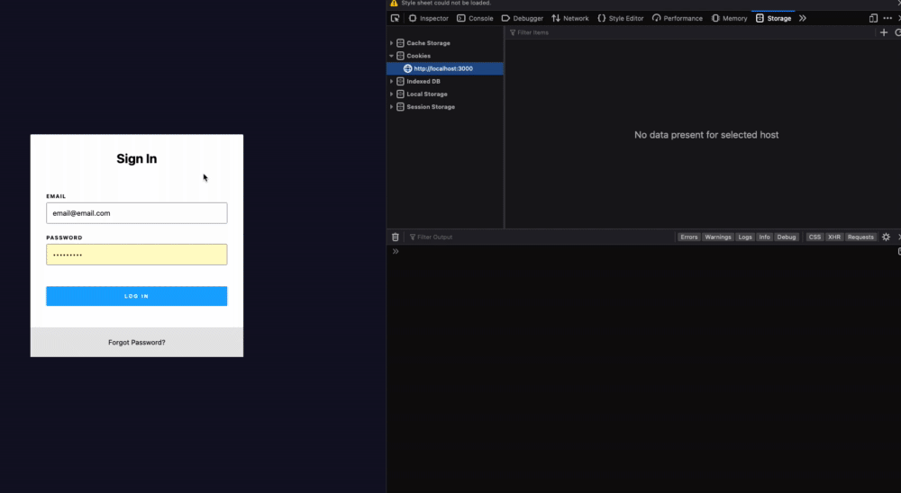Add a new storage item with plus icon
The image size is (901, 493).
pos(884,32)
